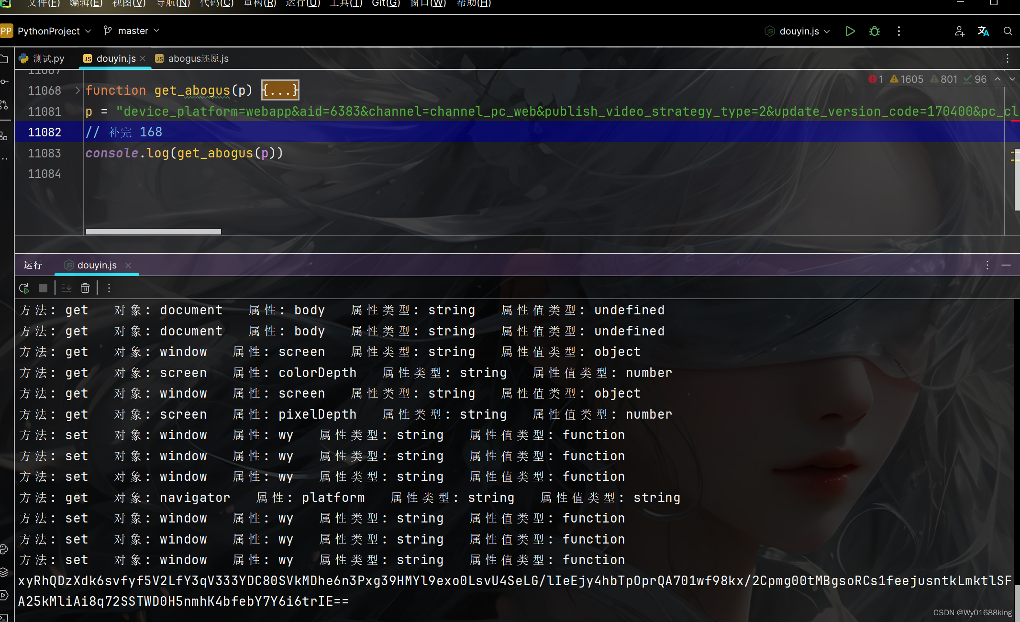Click the editor horizontal scrollbar thumb
The width and height of the screenshot is (1020, 622).
click(x=153, y=232)
